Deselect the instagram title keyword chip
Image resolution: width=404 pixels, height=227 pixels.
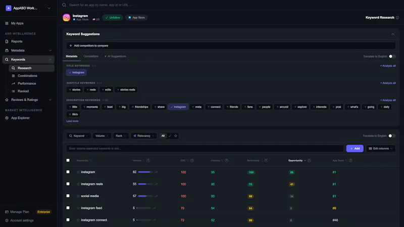click(x=77, y=72)
